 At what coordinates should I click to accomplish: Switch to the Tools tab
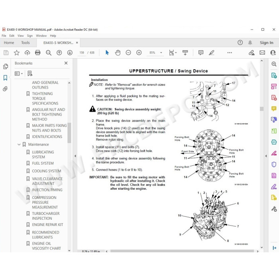tap(26, 43)
